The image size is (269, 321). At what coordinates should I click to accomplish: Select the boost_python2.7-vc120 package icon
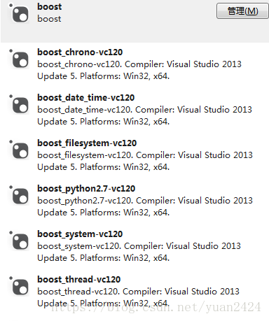19,195
